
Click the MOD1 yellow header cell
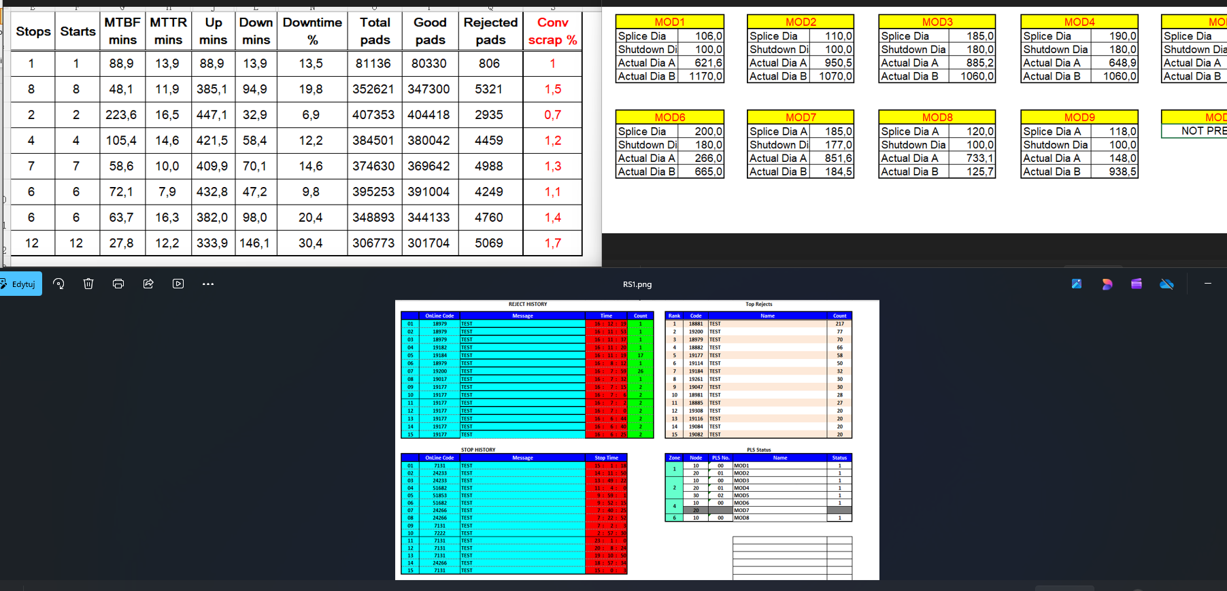point(670,22)
